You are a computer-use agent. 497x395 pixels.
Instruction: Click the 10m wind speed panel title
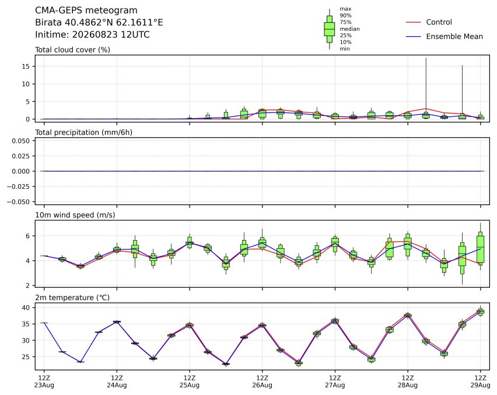[75, 215]
